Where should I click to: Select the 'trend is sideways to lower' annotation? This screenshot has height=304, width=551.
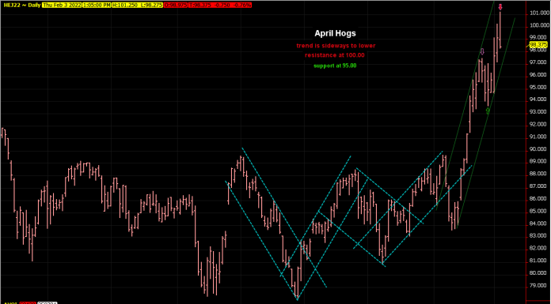(336, 46)
